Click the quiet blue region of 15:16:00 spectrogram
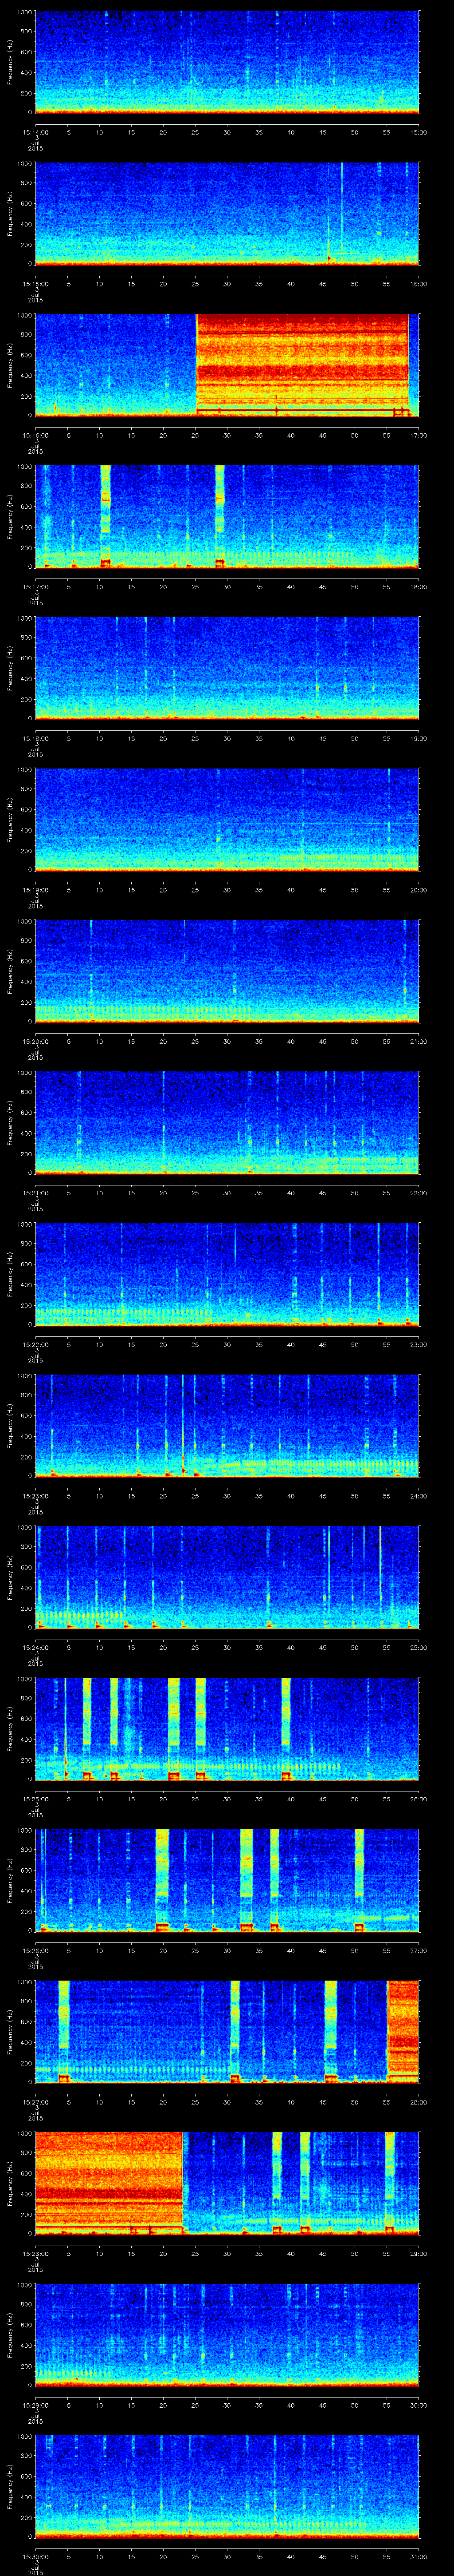The height and width of the screenshot is (2576, 454). click(116, 365)
